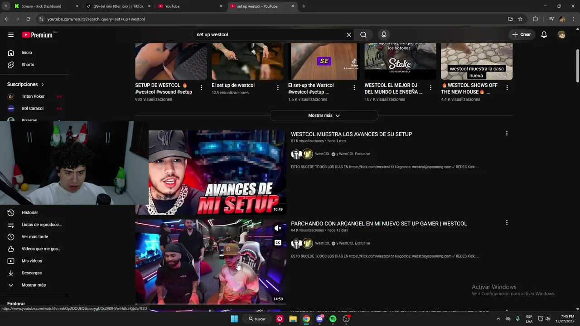The image size is (580, 326).
Task: Open the YouTube account avatar menu
Action: coord(562,35)
